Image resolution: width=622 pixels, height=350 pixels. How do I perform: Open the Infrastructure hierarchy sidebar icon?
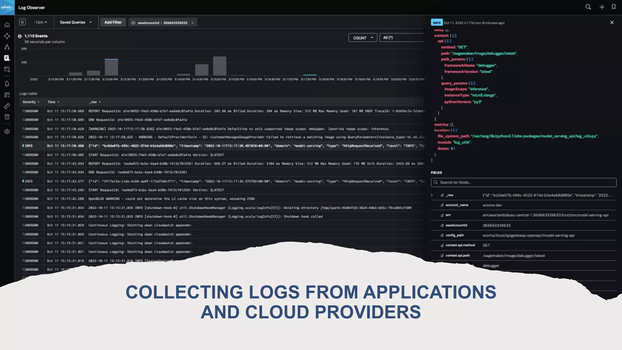(x=7, y=47)
